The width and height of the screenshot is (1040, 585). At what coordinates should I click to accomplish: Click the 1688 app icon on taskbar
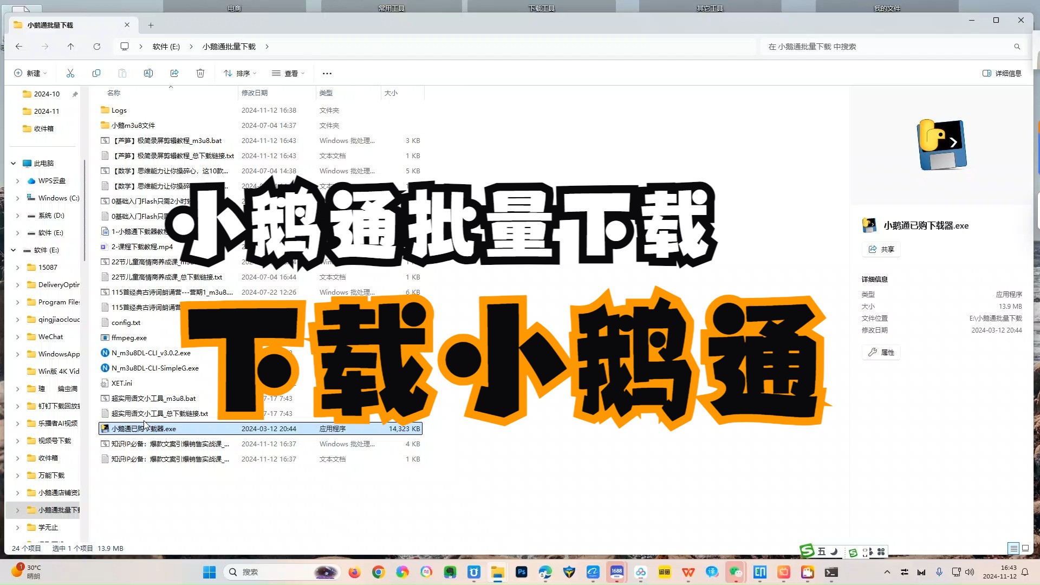(x=616, y=572)
